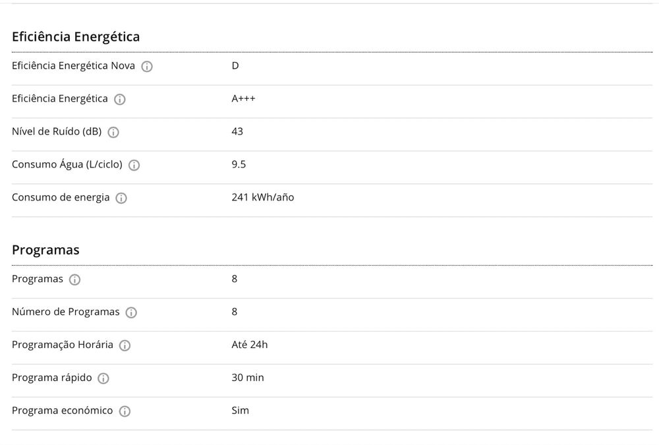659x445 pixels.
Task: Open info icon for Programa rápido
Action: click(103, 378)
